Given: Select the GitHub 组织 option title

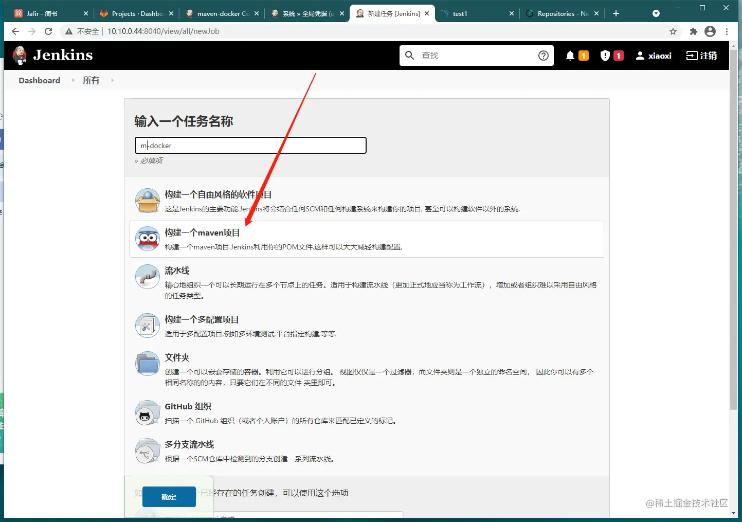Looking at the screenshot, I should (x=188, y=406).
